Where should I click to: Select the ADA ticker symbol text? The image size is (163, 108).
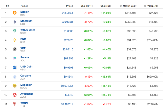tap(23, 79)
